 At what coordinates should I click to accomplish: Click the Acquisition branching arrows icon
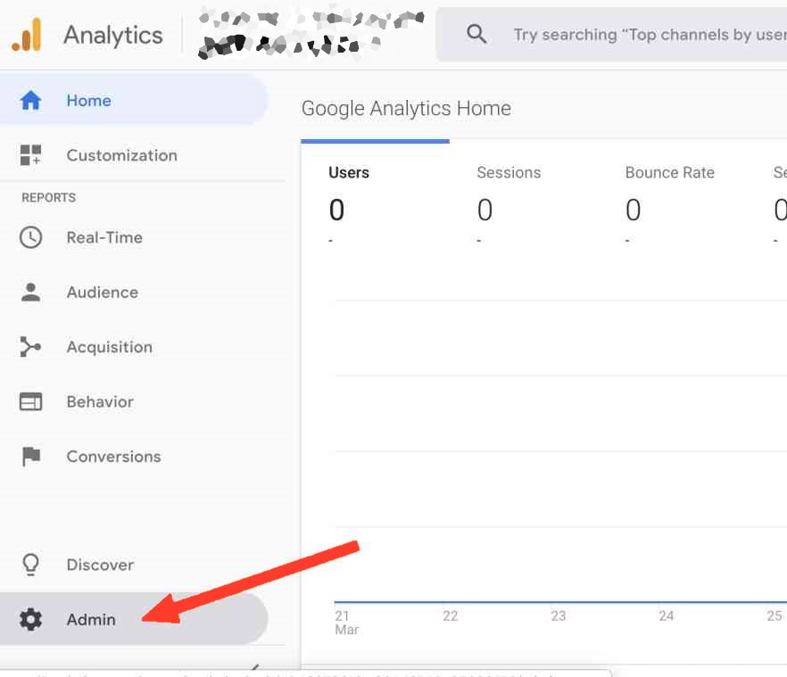point(30,347)
